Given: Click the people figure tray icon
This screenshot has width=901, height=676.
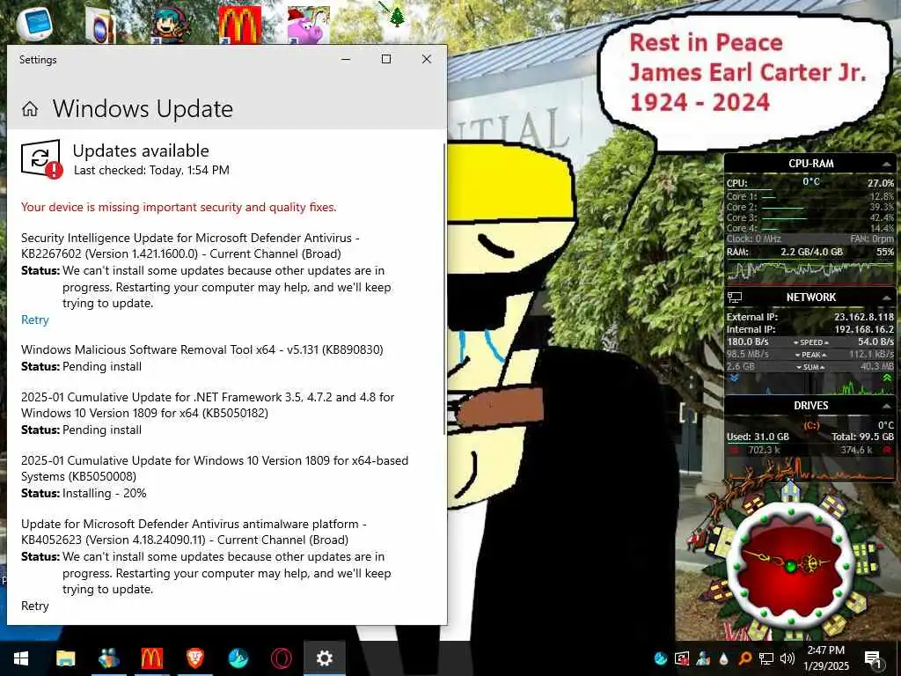Looking at the screenshot, I should tap(703, 658).
